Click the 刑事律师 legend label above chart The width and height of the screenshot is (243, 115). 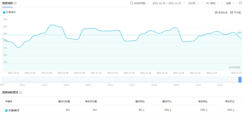[11, 12]
